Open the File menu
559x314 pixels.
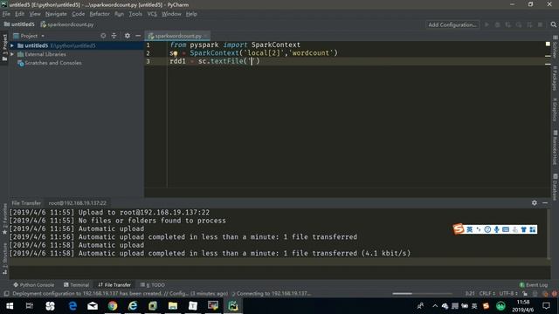tap(6, 14)
